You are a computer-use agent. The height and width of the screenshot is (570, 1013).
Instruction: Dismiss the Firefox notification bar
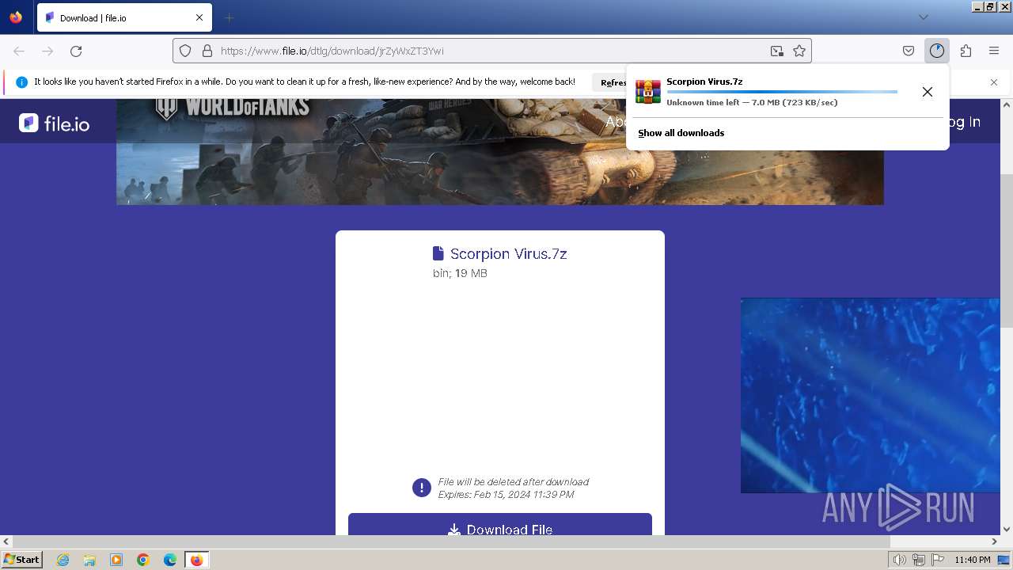[x=994, y=82]
